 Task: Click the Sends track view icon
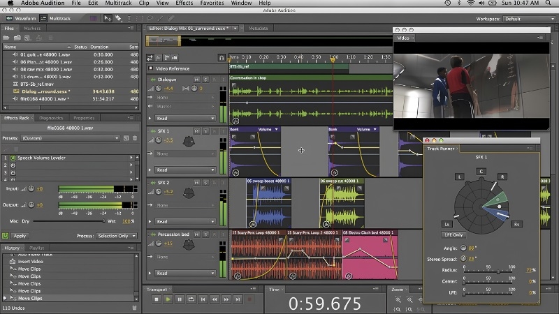[x=166, y=58]
